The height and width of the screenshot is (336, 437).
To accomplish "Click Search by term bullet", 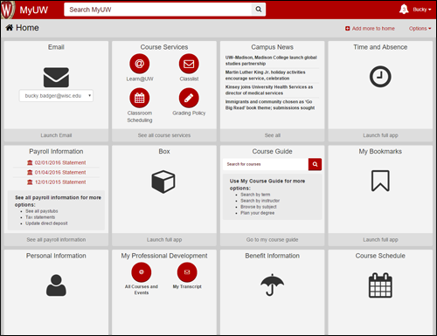I will click(255, 195).
